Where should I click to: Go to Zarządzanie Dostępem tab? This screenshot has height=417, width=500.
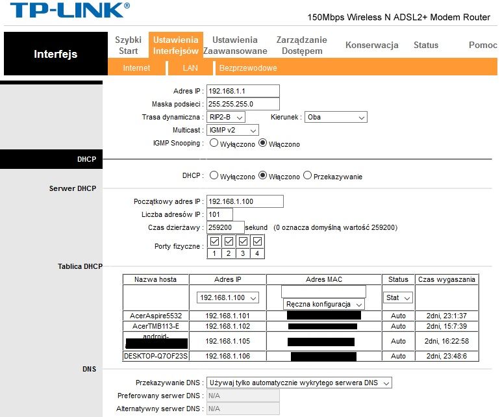302,45
